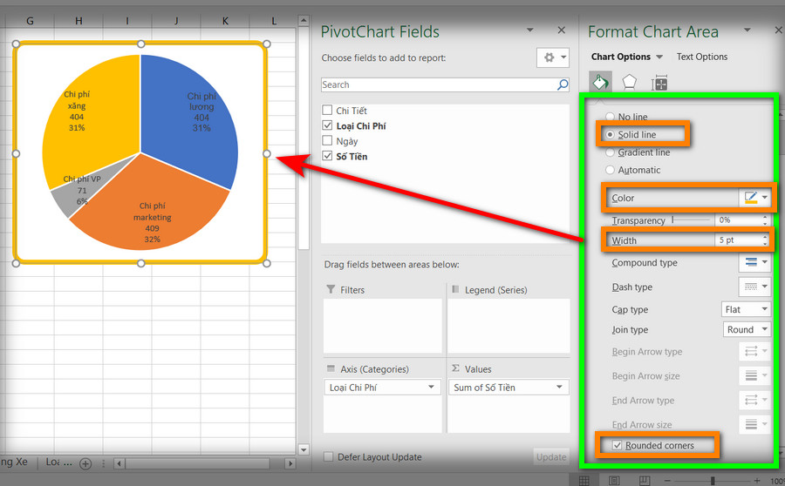Check the Ngày field
The image size is (785, 486).
pos(327,140)
